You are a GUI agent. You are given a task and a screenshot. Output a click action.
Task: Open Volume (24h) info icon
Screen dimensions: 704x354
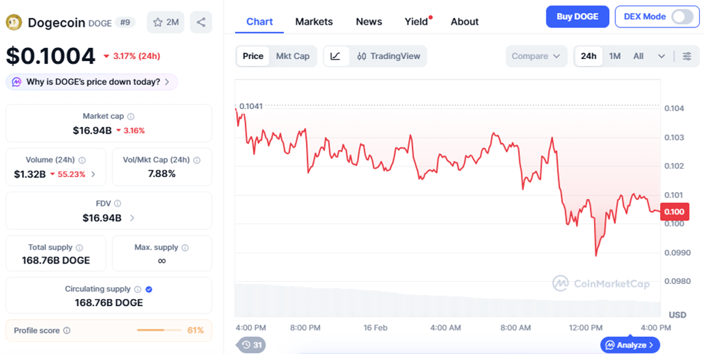pyautogui.click(x=82, y=160)
